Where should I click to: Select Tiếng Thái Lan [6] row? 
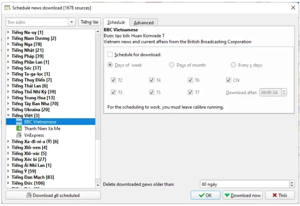click(x=50, y=86)
